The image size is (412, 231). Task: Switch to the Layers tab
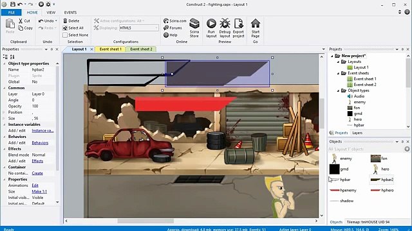(357, 133)
